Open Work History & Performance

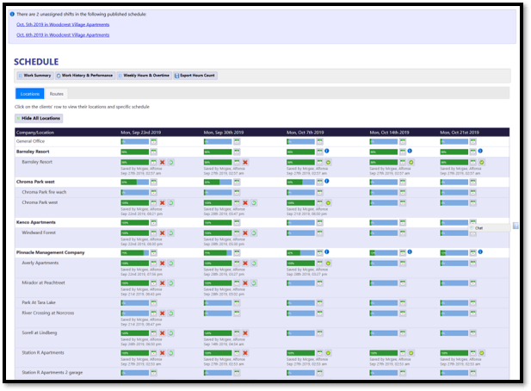(85, 76)
